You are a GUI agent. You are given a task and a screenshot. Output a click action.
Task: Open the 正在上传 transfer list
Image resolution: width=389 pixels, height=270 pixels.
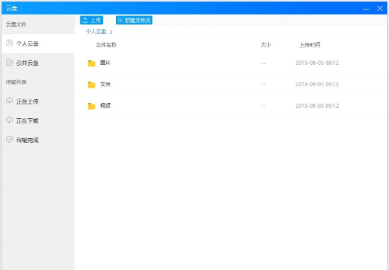(38, 101)
